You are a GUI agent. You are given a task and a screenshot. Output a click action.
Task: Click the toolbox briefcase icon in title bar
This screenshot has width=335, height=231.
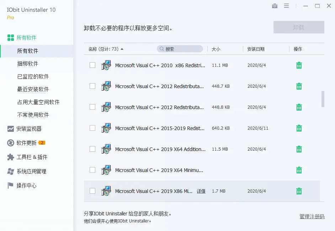275,6
